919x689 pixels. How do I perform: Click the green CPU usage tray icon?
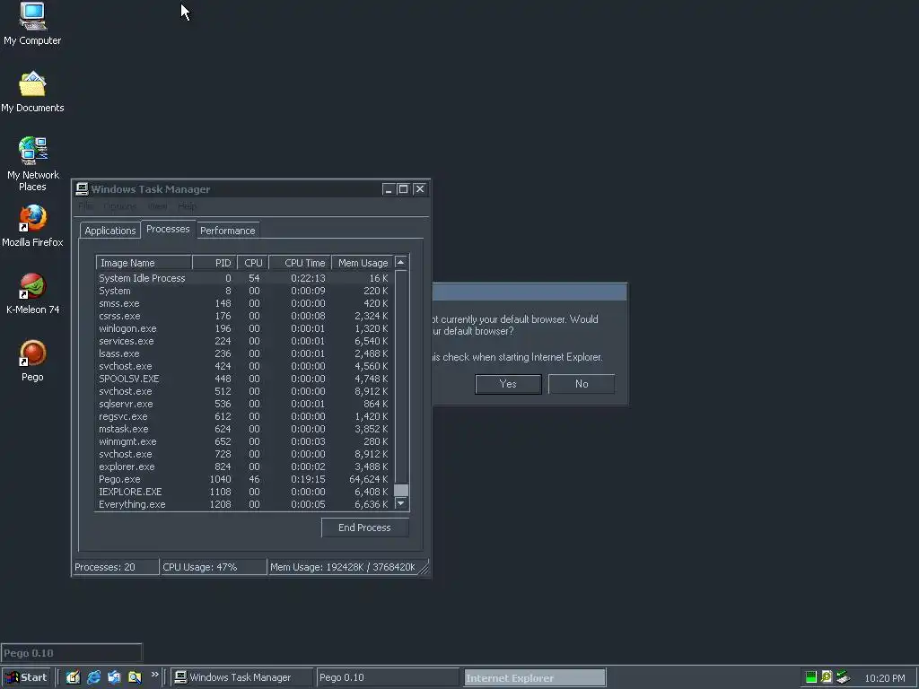[x=811, y=677]
